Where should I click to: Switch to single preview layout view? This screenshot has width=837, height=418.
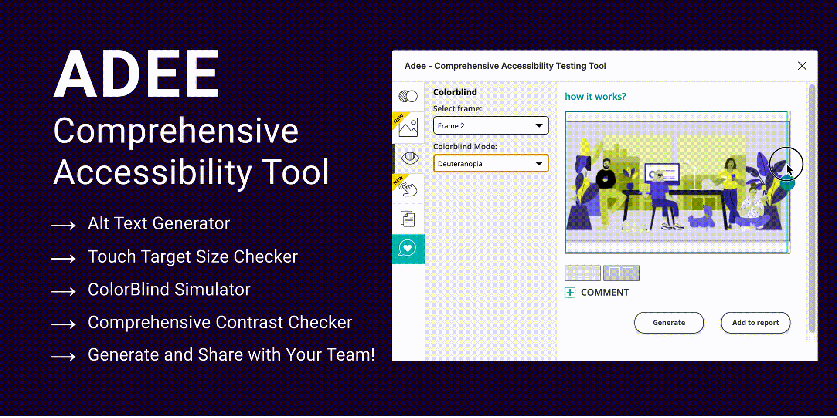[583, 273]
